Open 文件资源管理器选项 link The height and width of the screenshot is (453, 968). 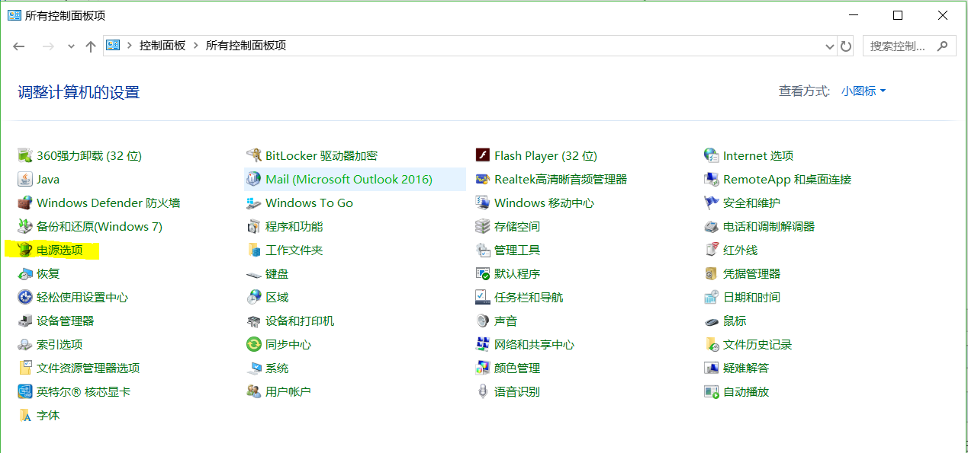click(88, 368)
